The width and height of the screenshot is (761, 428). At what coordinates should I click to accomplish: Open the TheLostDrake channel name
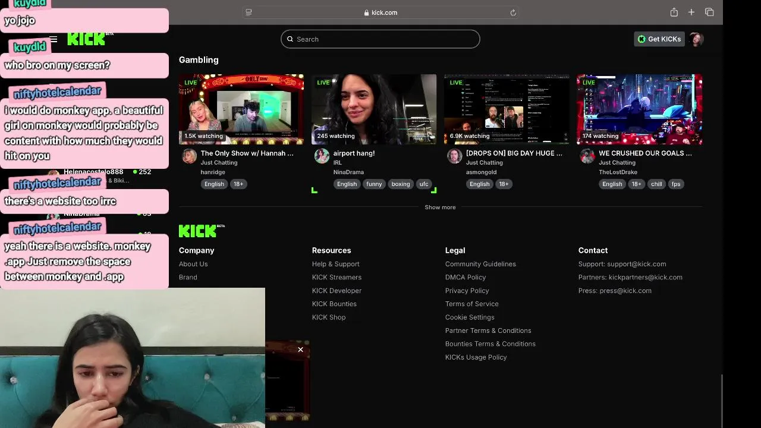pos(618,172)
